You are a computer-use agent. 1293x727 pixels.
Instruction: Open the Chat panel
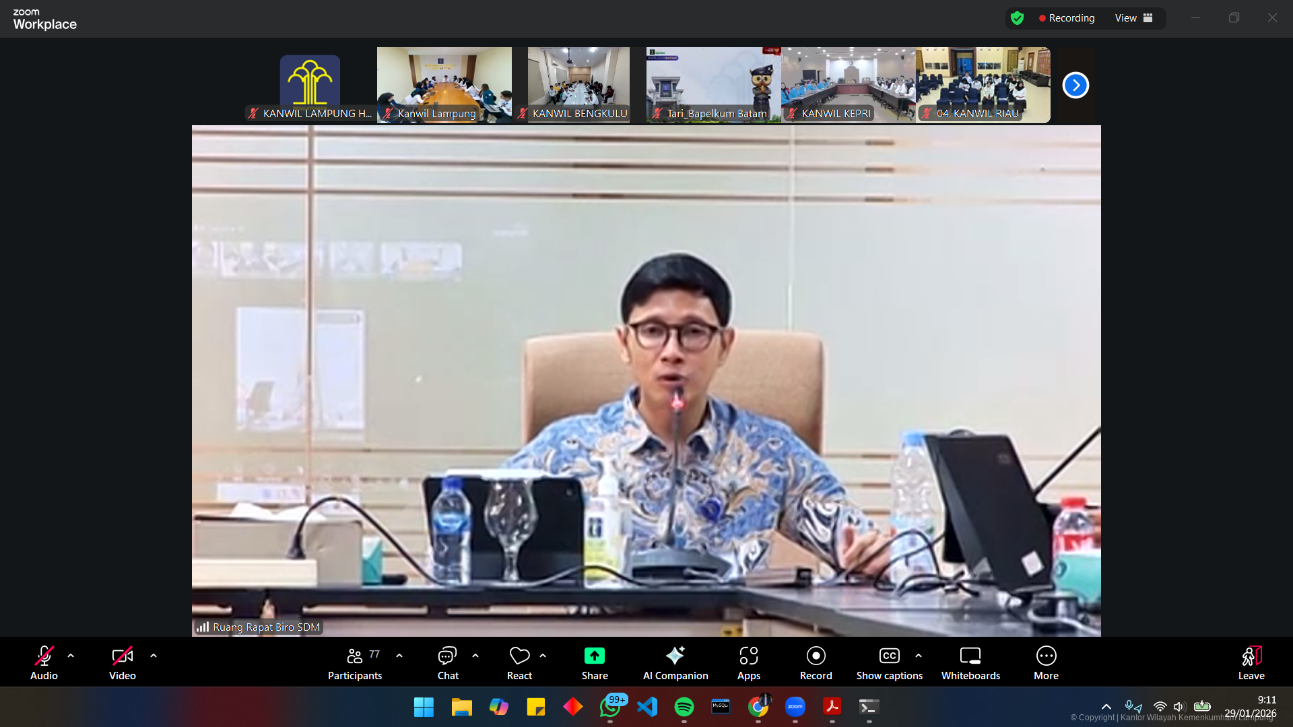pos(448,663)
